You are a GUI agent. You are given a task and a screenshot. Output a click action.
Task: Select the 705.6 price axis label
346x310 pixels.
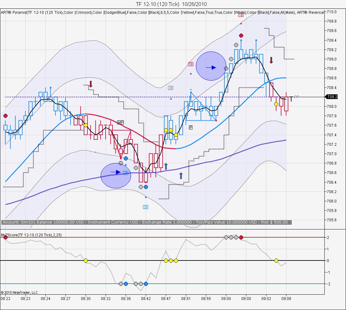click(x=332, y=220)
